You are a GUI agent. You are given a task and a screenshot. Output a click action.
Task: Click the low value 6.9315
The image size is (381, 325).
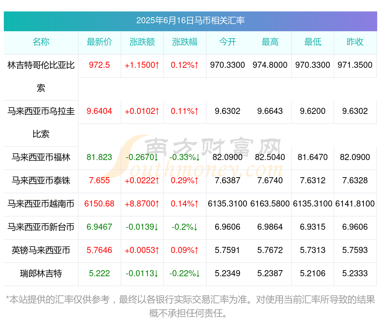[313, 227]
